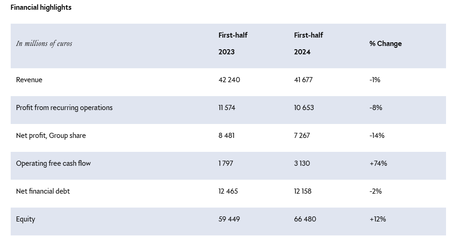Click 'Net profit, Group share' label
Viewport: 453px width, 241px height.
51,136
